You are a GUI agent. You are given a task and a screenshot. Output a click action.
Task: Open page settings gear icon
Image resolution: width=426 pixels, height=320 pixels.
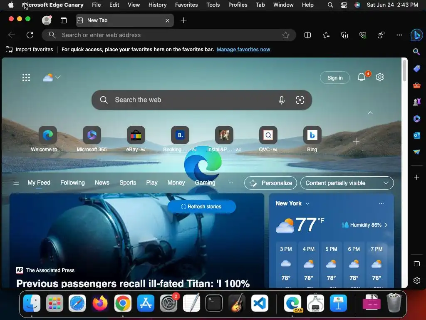point(379,77)
